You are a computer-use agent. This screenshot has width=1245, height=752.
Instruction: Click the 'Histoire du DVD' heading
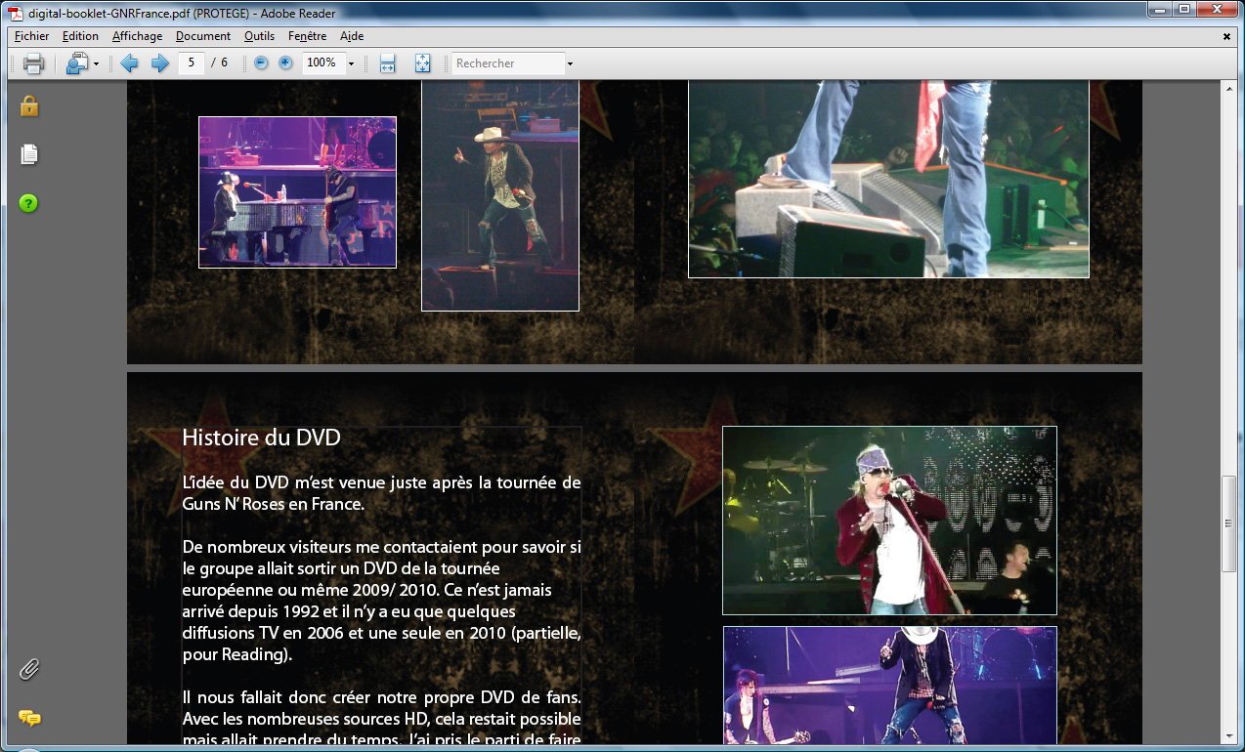pyautogui.click(x=261, y=438)
